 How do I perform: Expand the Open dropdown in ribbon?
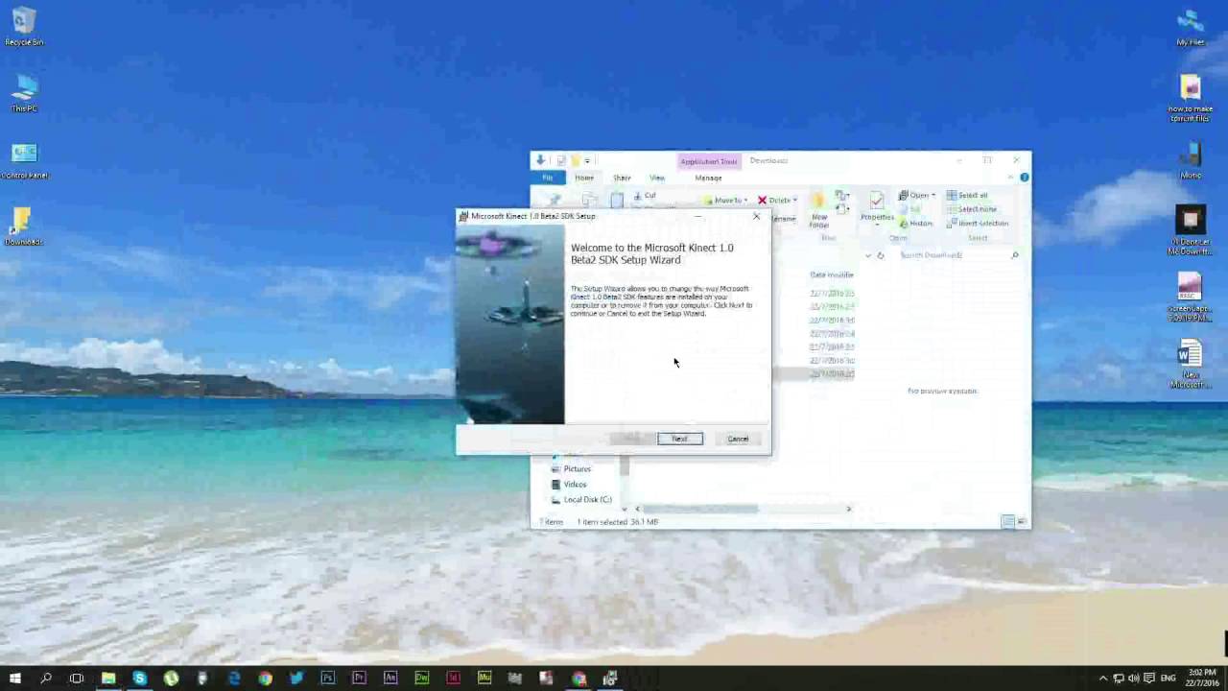918,195
